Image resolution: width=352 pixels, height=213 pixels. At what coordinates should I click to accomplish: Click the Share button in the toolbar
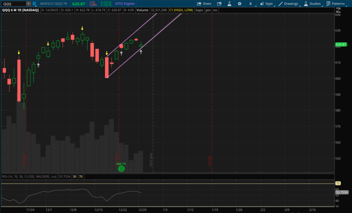pos(204,4)
